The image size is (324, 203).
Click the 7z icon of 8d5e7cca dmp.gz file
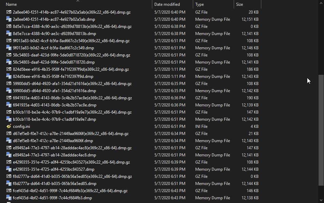pyautogui.click(x=9, y=26)
